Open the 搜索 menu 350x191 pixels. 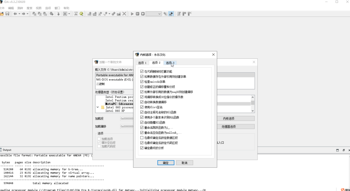click(29, 8)
